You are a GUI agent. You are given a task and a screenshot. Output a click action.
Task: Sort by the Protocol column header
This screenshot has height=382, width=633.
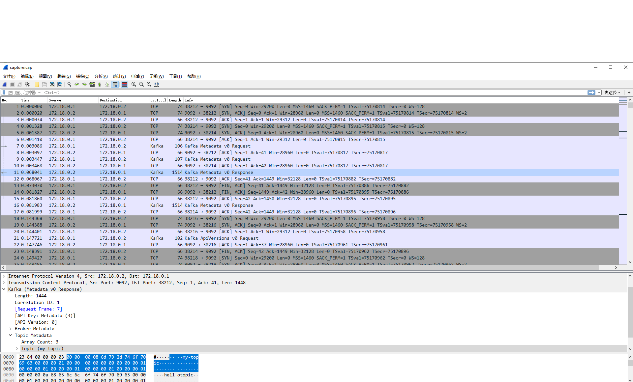(x=158, y=100)
